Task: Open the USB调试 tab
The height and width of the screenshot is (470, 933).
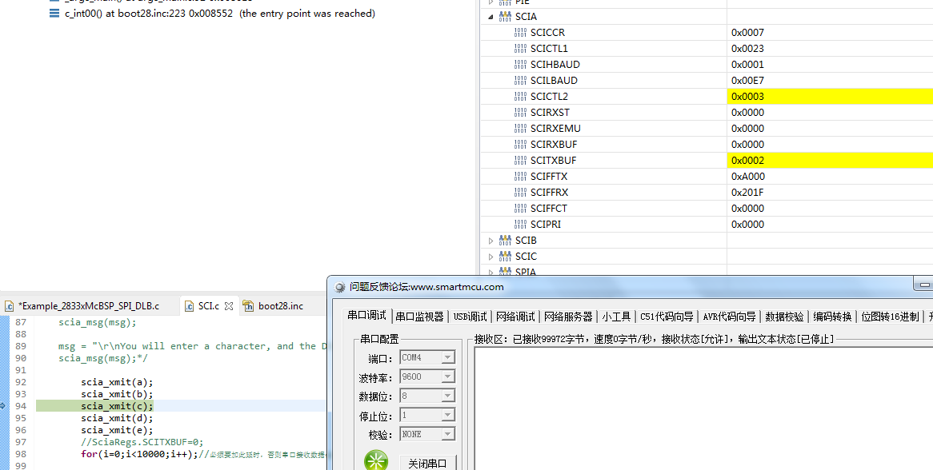Action: 470,317
